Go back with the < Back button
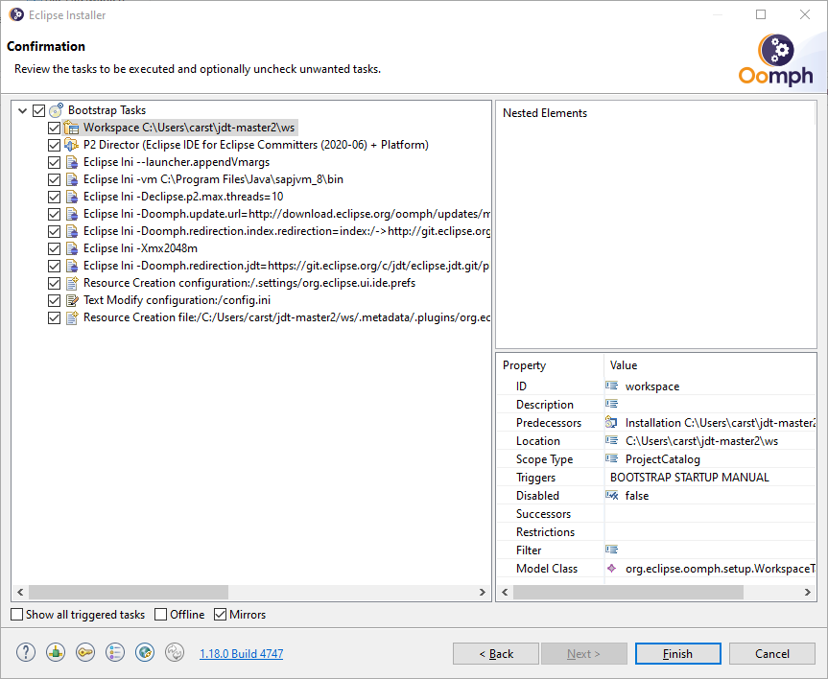Screen dimensions: 828x679 point(496,654)
